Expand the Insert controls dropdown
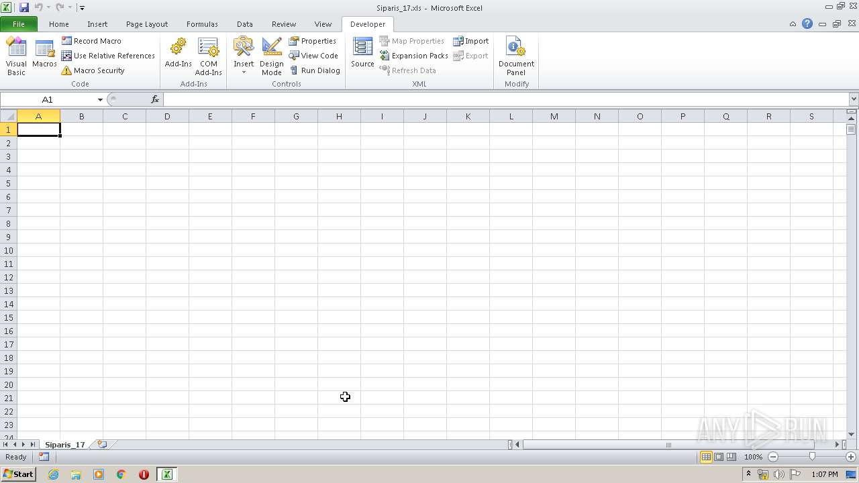Viewport: 859px width, 483px height. [x=244, y=56]
